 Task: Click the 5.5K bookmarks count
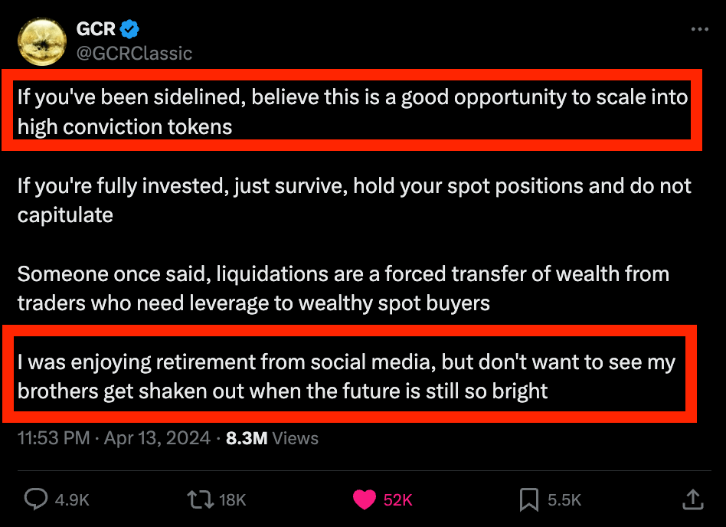pos(564,500)
